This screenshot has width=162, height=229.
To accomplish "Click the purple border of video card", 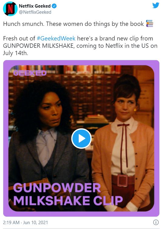I will (x=81, y=63).
